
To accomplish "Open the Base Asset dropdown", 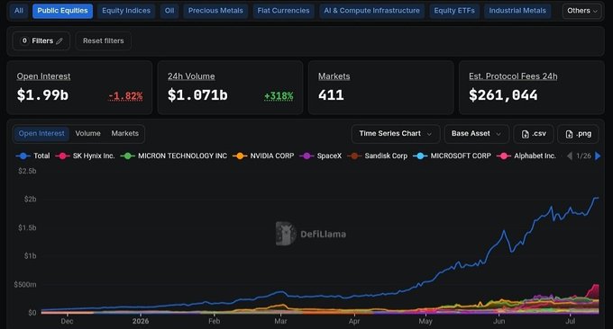I will point(476,134).
